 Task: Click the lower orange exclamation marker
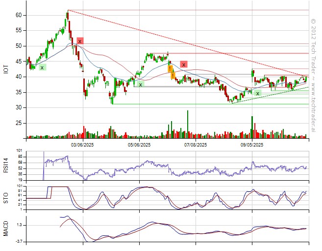(173, 76)
